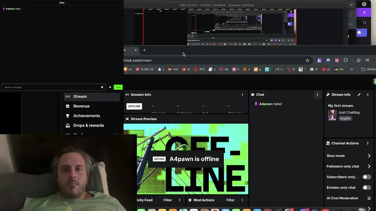
Task: Click the Session Info broadcast icon
Action: [127, 95]
